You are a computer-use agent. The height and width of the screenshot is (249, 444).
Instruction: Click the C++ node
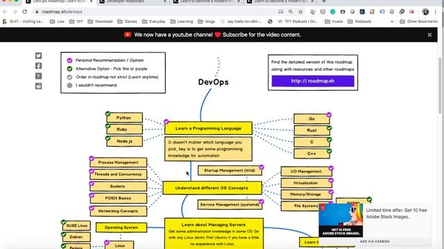point(311,154)
